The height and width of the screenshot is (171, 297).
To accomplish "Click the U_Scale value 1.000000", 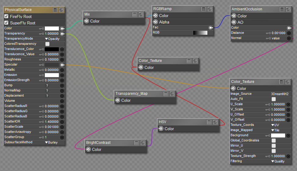I will point(278,104).
